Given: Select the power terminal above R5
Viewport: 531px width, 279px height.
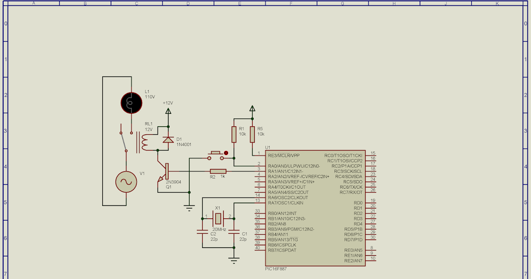Looking at the screenshot, I should click(x=251, y=108).
